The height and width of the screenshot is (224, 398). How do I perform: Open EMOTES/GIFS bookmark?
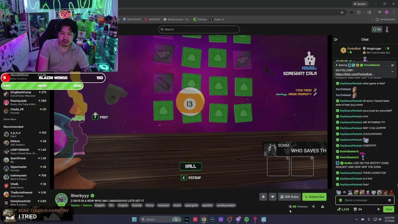click(132, 19)
